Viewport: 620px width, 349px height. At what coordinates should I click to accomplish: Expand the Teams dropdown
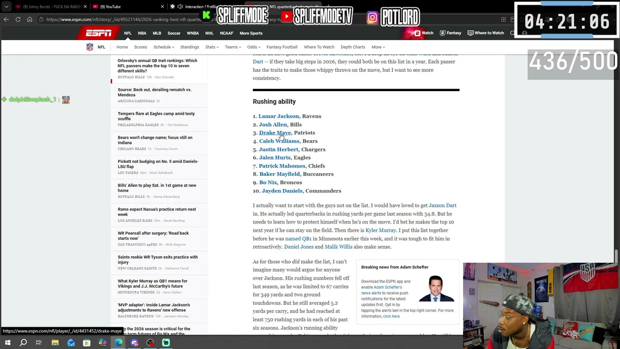point(233,47)
